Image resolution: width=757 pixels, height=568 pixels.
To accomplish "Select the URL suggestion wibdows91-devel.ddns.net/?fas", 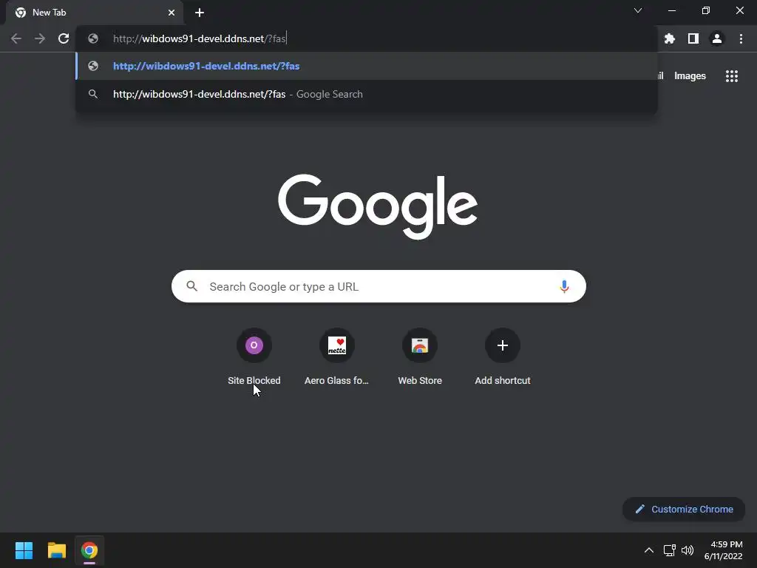I will 367,66.
